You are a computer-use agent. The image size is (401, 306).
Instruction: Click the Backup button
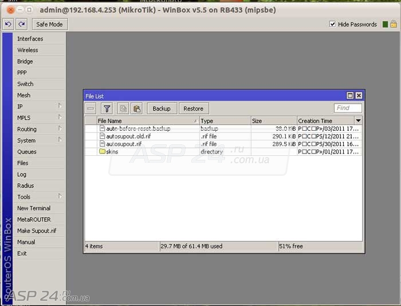coord(162,108)
